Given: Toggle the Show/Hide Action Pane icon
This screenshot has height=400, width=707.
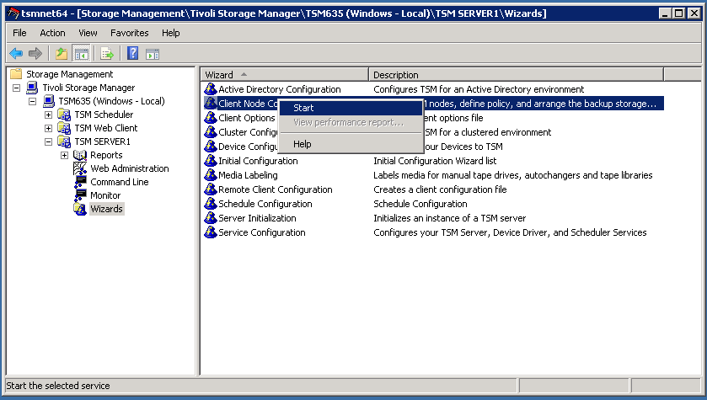Looking at the screenshot, I should tap(153, 54).
